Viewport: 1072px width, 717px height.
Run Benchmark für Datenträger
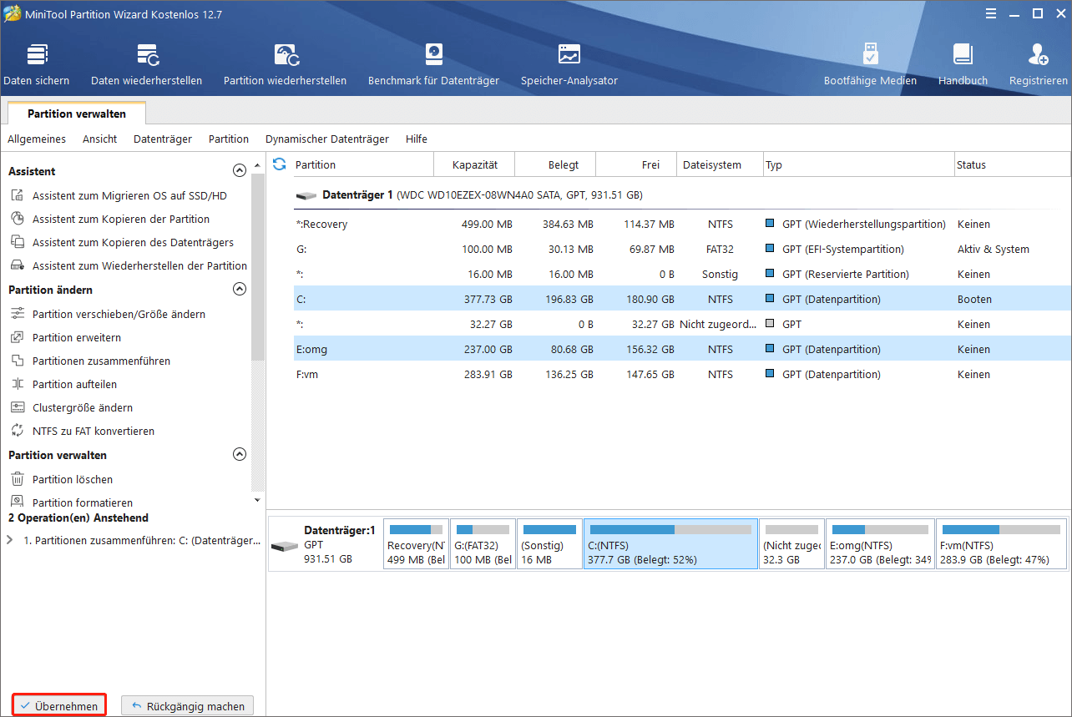point(433,63)
